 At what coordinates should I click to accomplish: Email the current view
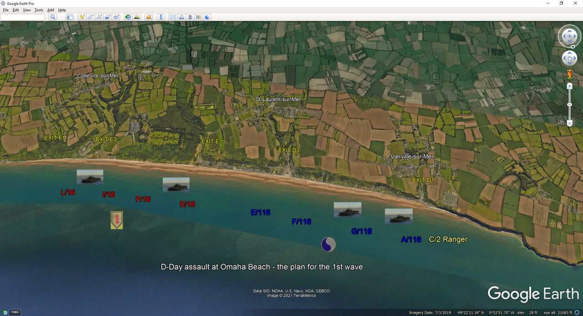click(173, 17)
